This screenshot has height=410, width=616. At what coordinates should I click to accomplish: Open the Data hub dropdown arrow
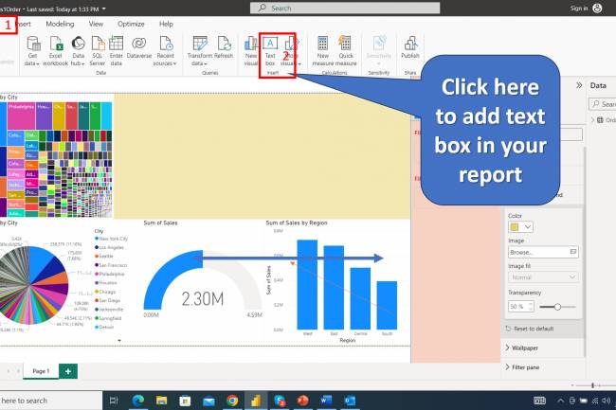[x=82, y=64]
